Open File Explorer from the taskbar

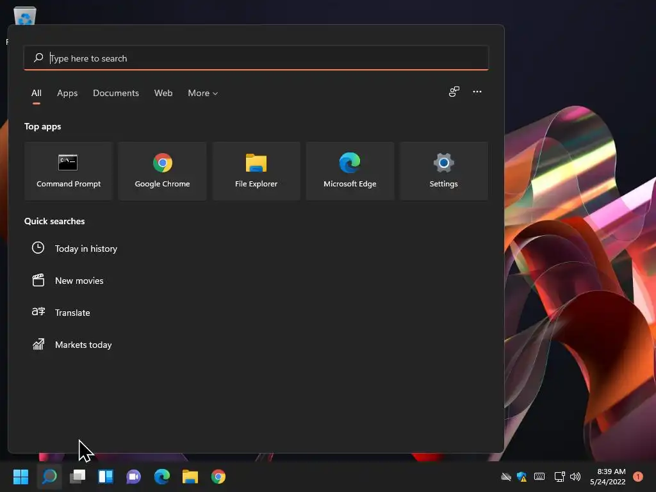[190, 477]
